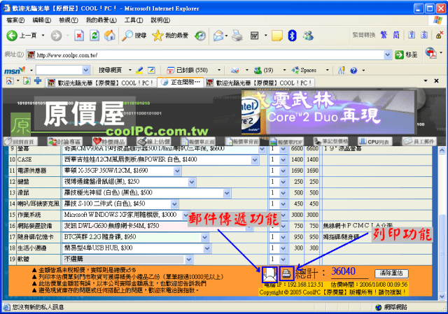This screenshot has height=314, width=448.
Task: Add a new tab with blue plus icon
Action: click(x=38, y=81)
